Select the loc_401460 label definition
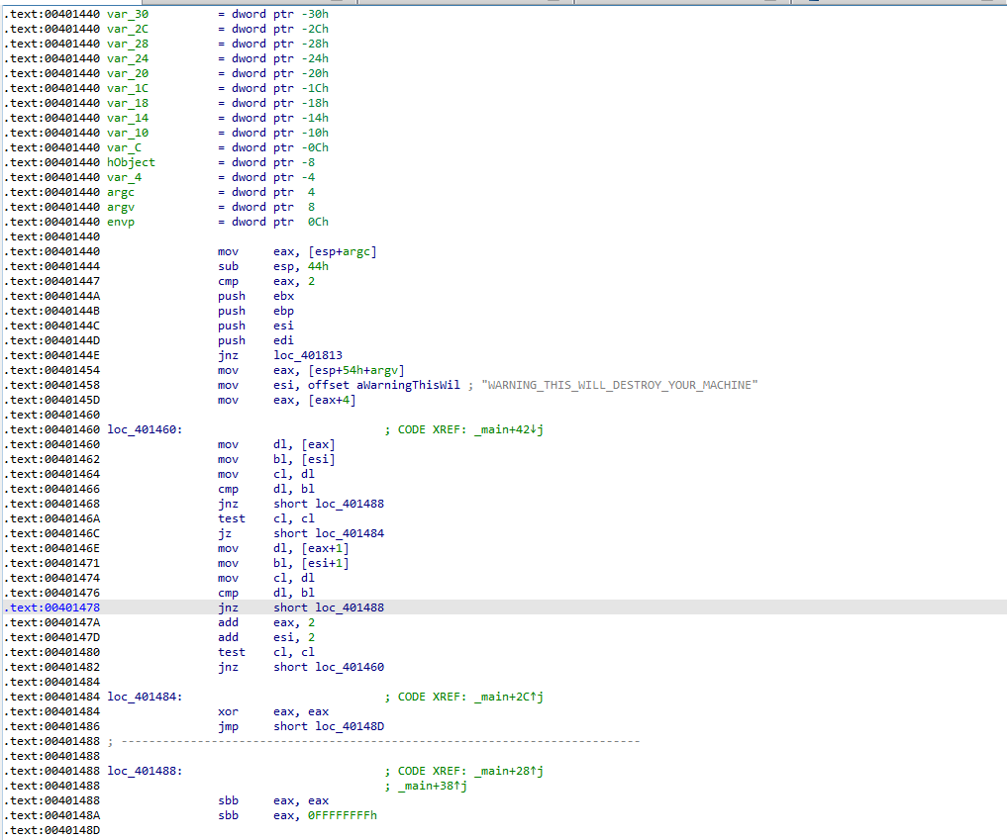 [x=145, y=429]
